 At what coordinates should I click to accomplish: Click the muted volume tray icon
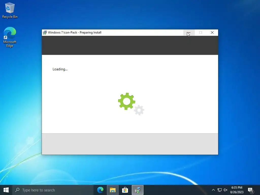point(225,190)
